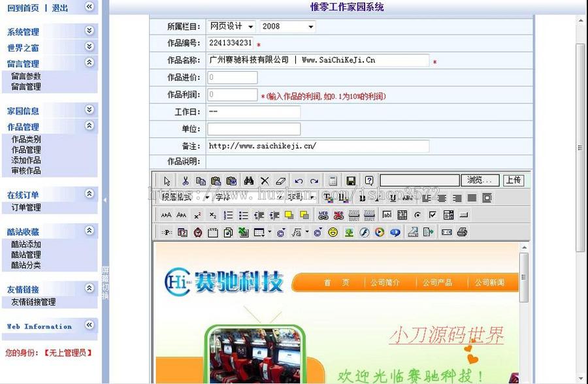Screen dimensions: 588x384
Task: Click the 上传 upload button
Action: 514,180
